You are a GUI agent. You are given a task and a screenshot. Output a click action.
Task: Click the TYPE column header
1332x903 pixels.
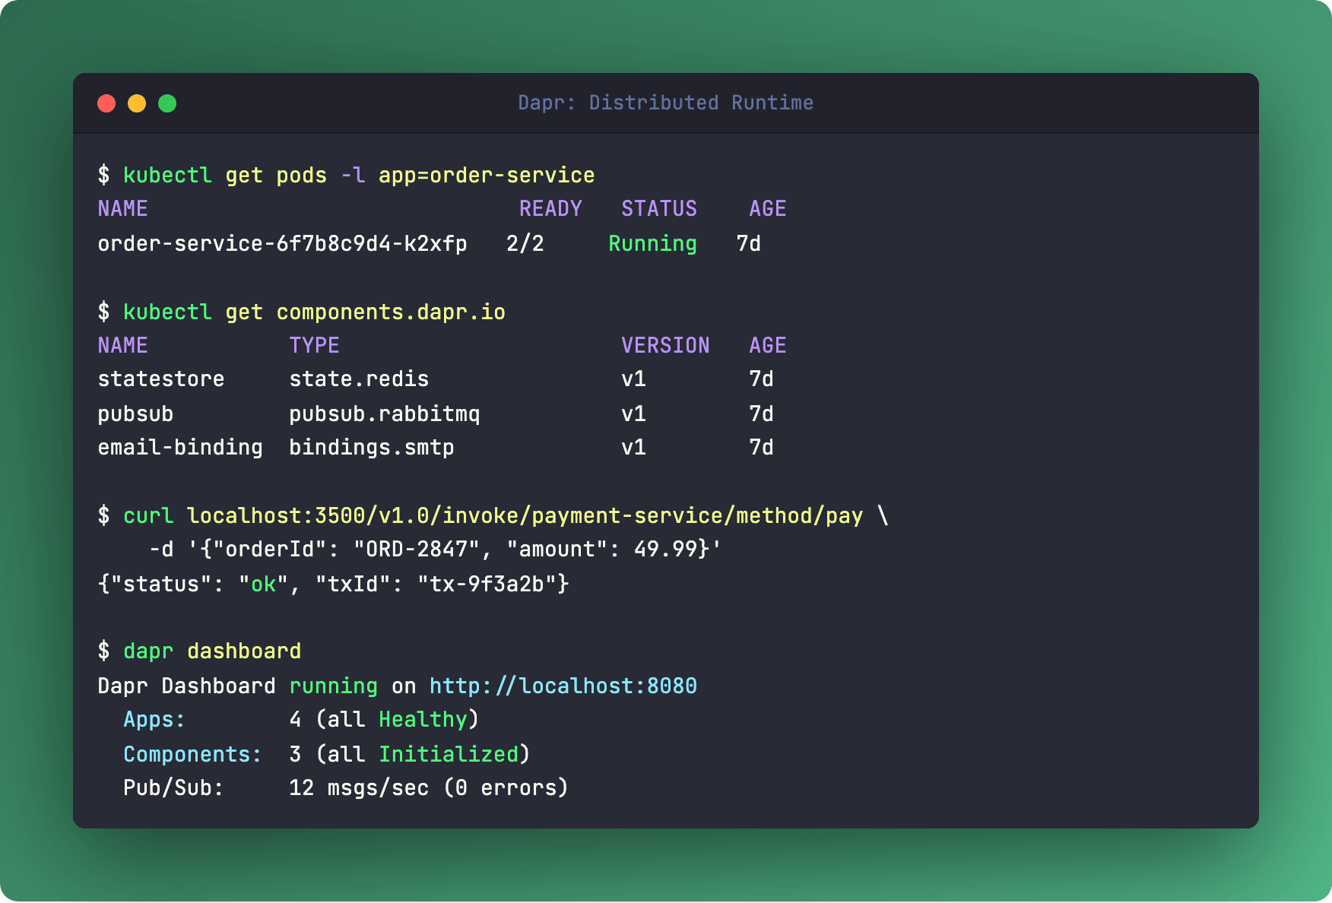[x=314, y=345]
